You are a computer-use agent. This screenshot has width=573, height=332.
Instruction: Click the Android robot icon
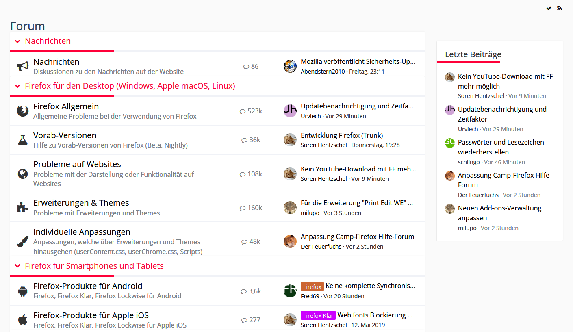tap(22, 291)
